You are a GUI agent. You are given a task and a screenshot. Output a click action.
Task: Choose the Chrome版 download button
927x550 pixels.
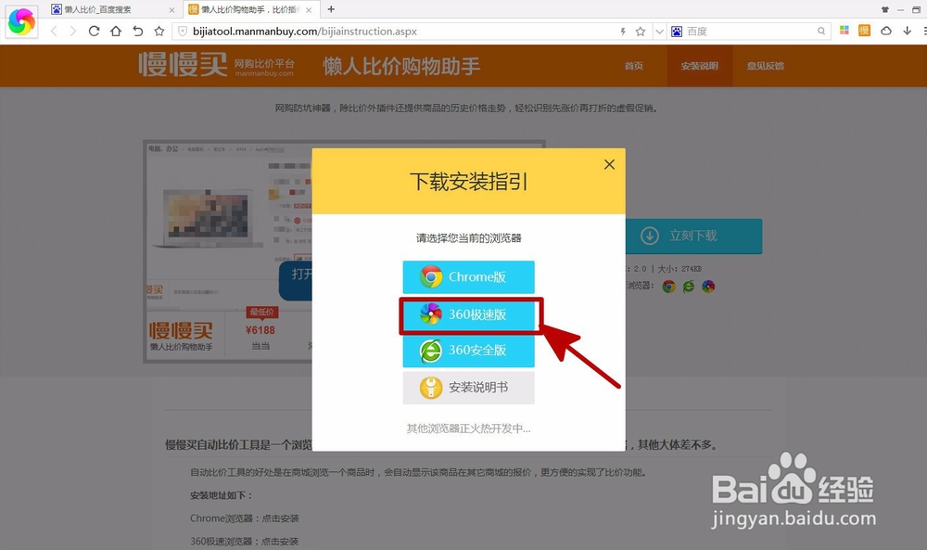click(468, 276)
